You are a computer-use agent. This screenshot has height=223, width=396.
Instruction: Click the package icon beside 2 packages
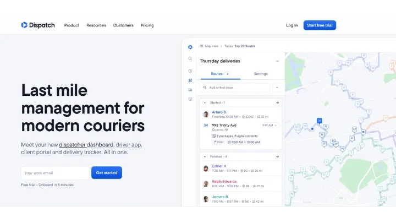point(214,136)
